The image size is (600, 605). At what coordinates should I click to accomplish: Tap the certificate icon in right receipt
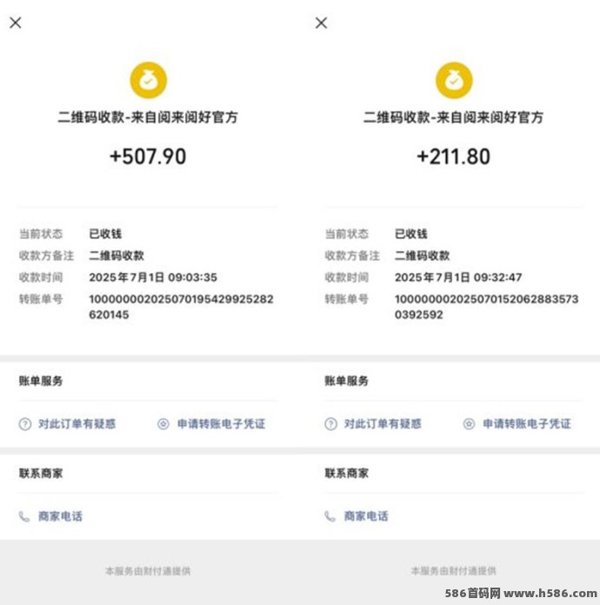tap(469, 424)
